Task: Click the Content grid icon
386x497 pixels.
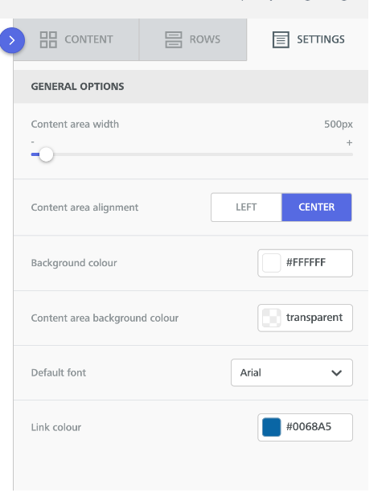Action: point(48,39)
